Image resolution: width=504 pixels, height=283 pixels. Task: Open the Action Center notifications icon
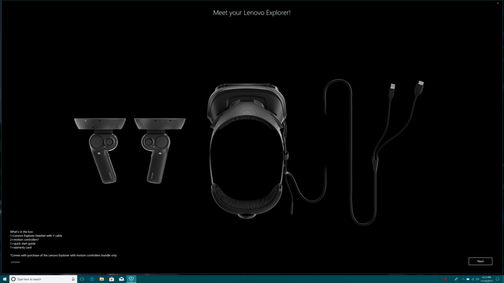(x=498, y=279)
